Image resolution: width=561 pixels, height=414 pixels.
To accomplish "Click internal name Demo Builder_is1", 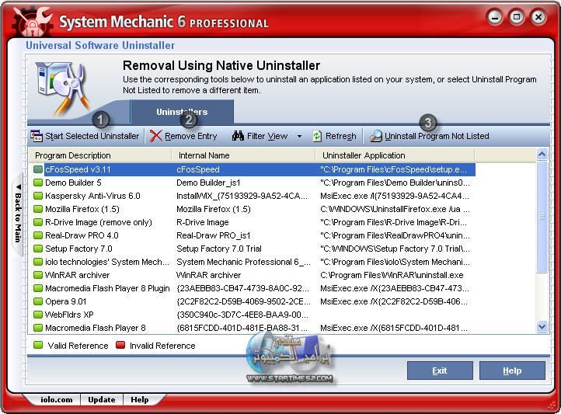I will point(208,183).
